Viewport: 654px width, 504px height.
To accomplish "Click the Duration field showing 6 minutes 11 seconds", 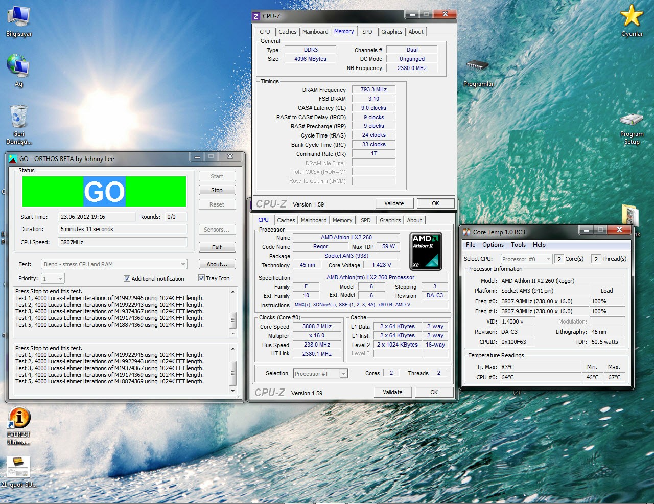I will [122, 229].
